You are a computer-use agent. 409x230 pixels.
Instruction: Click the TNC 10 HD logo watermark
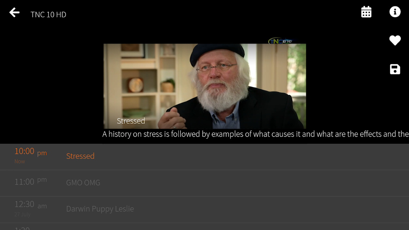point(280,41)
